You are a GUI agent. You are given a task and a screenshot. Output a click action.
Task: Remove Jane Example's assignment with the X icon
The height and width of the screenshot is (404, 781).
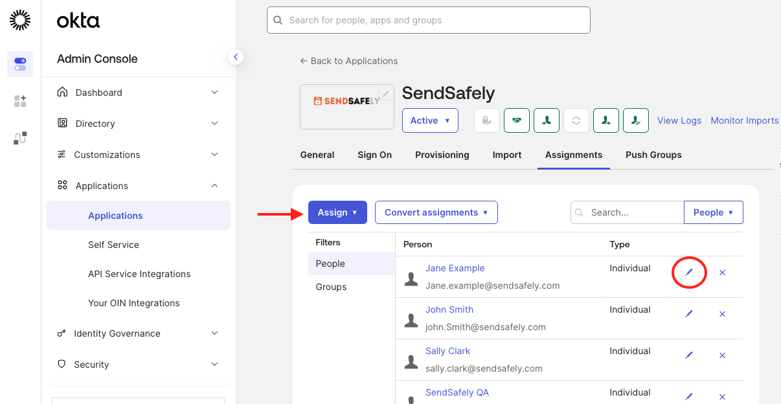coord(723,273)
